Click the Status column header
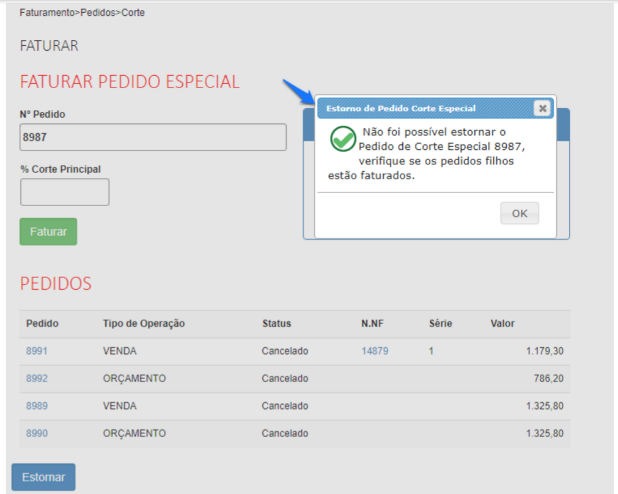 [276, 323]
